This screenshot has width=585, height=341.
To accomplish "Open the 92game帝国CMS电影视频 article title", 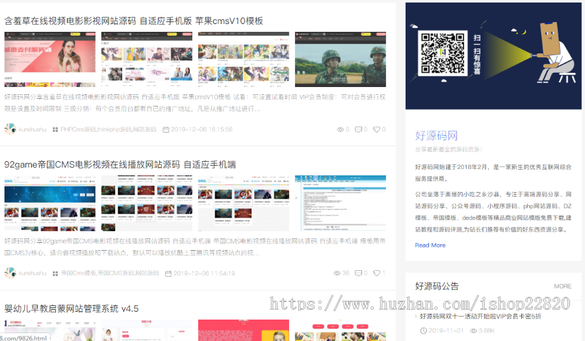I will [x=120, y=164].
